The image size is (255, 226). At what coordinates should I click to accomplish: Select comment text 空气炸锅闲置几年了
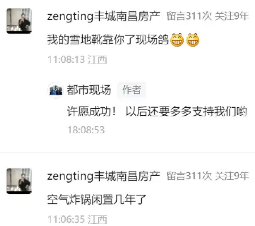pos(97,200)
